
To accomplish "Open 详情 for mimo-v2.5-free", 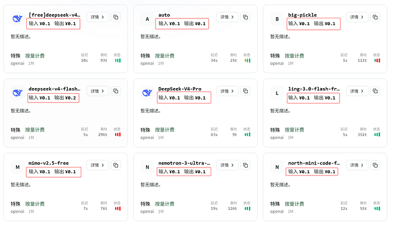I will point(97,165).
